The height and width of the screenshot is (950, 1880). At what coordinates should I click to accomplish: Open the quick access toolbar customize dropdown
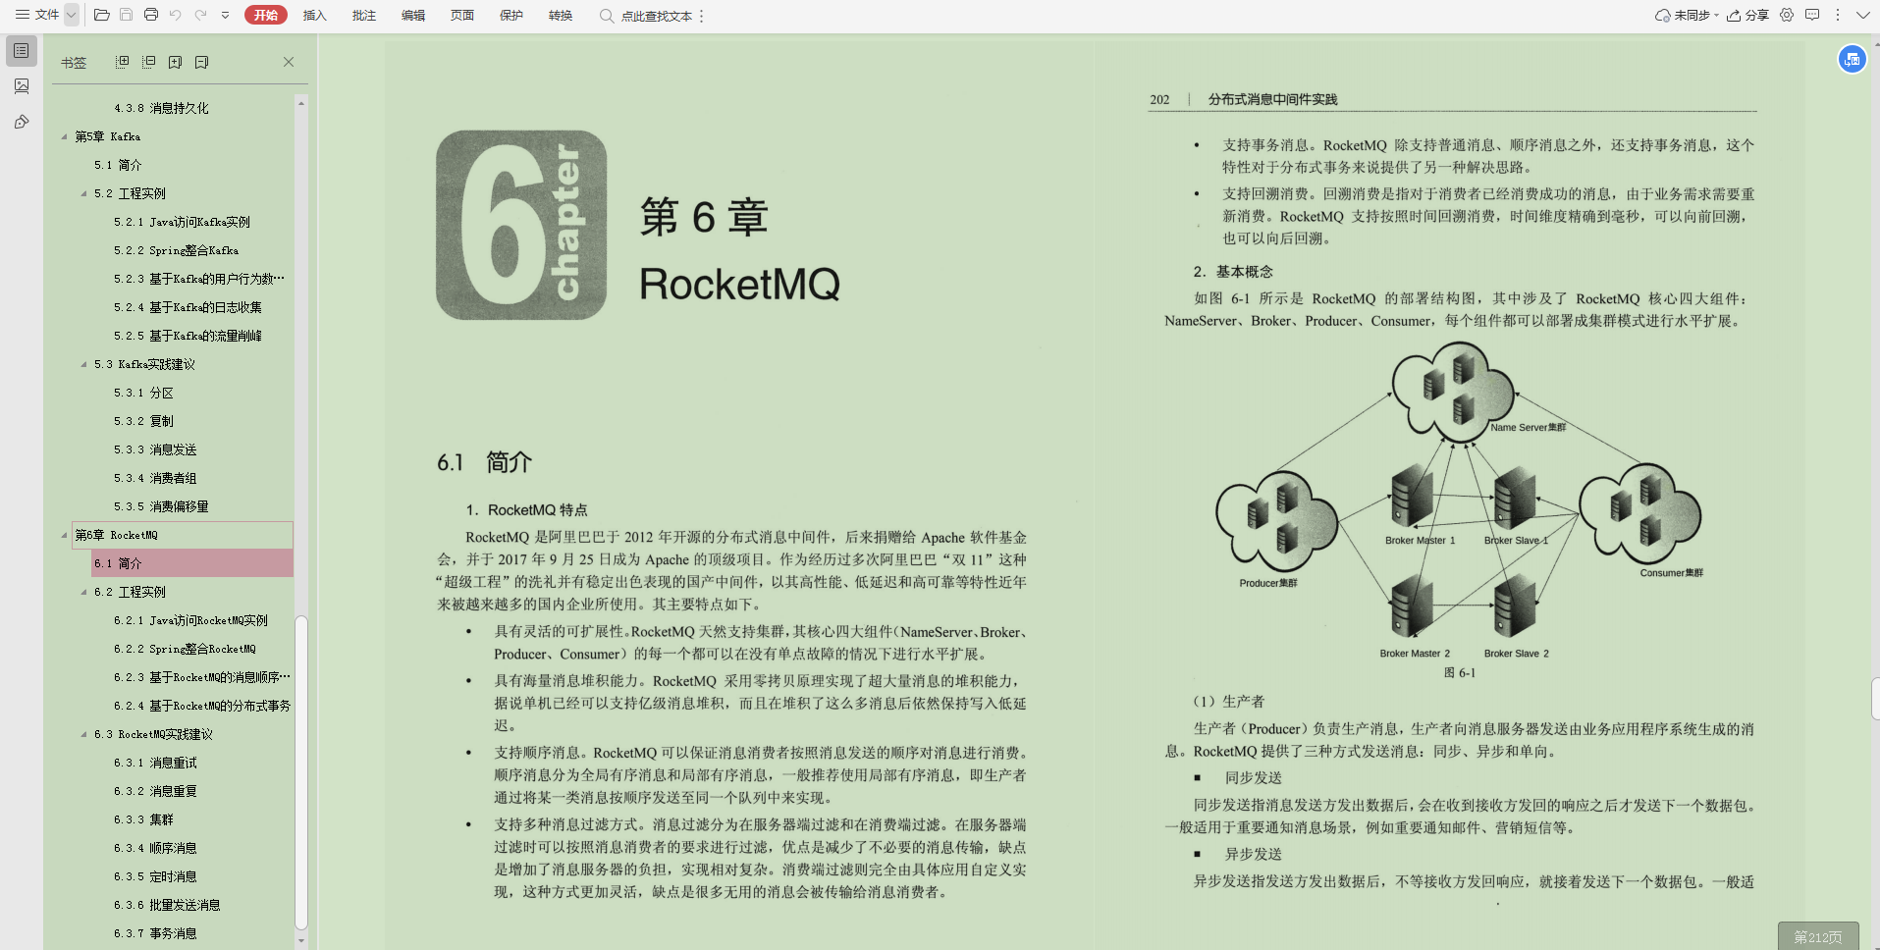[x=225, y=15]
